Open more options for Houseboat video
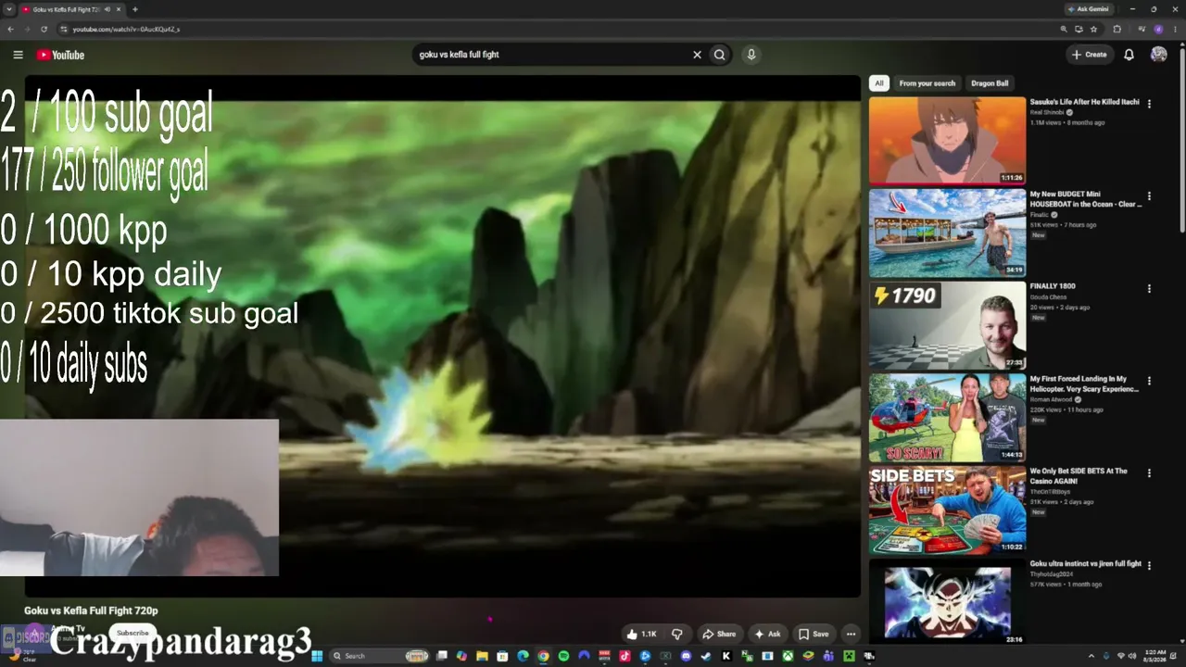Viewport: 1186px width, 667px height. point(1149,196)
